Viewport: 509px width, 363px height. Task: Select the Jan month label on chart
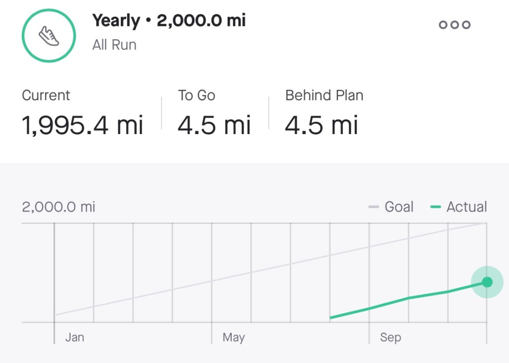point(75,338)
